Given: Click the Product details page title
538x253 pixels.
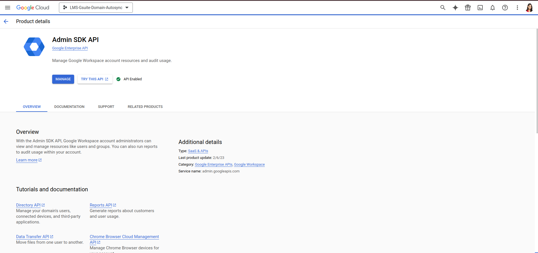Looking at the screenshot, I should tap(33, 21).
